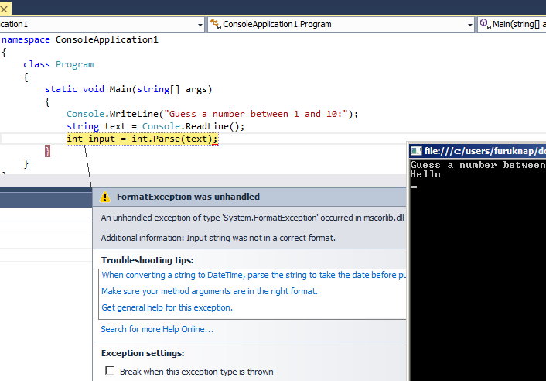Image resolution: width=546 pixels, height=381 pixels.
Task: Click the Main(string[] member dropdown box
Action: click(x=511, y=25)
